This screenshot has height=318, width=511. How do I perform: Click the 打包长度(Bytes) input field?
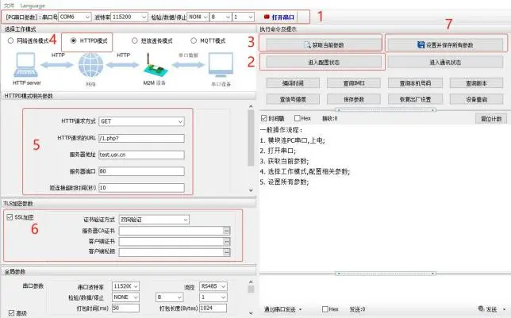[213, 308]
